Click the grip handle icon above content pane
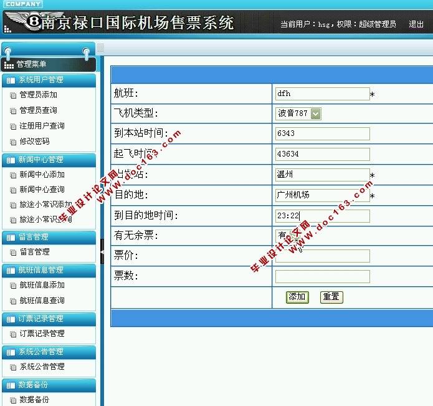433x406 pixels. click(x=100, y=47)
